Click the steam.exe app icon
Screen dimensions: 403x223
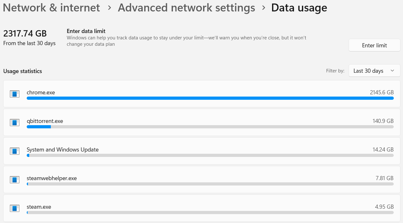coord(15,208)
